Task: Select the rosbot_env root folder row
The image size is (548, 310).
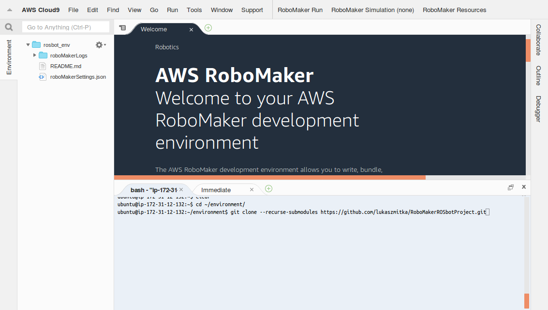Action: tap(66, 45)
